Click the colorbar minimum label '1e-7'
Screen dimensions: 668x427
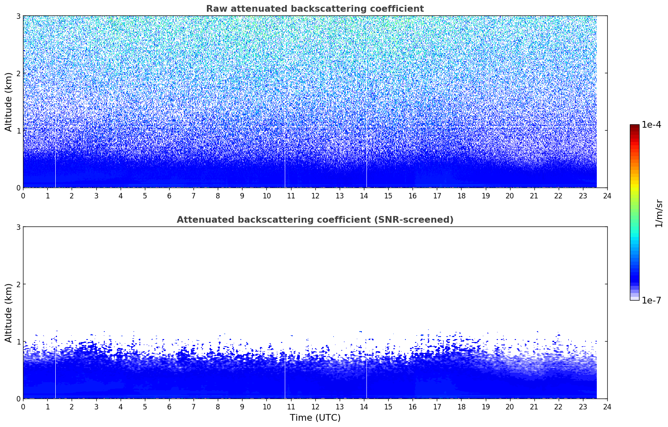[651, 301]
